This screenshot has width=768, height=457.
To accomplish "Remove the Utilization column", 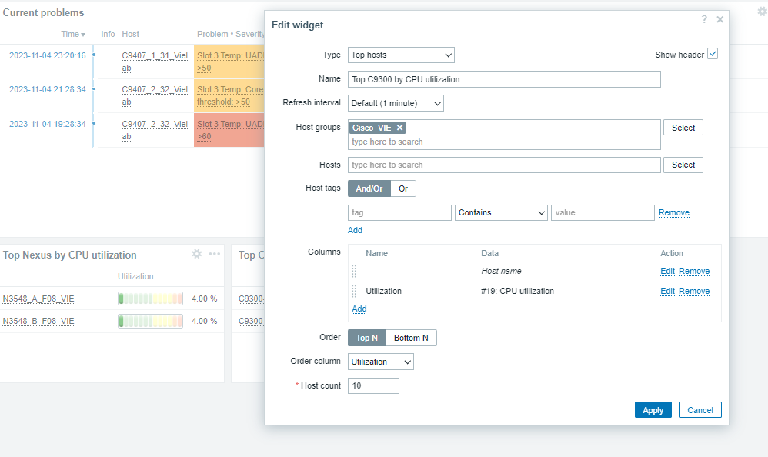I will click(694, 291).
